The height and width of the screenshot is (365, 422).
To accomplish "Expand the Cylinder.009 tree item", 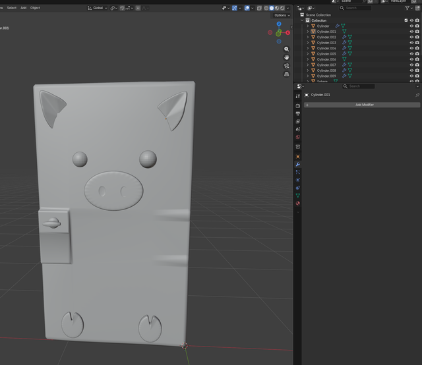I will [308, 76].
